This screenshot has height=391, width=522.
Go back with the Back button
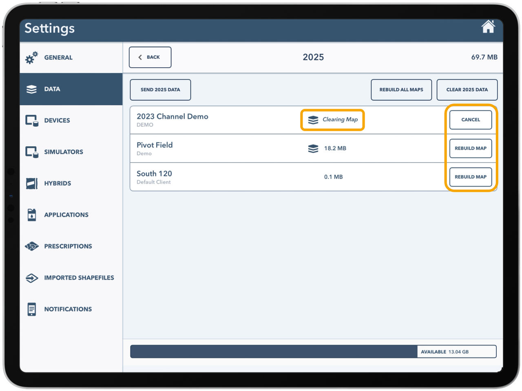tap(150, 57)
